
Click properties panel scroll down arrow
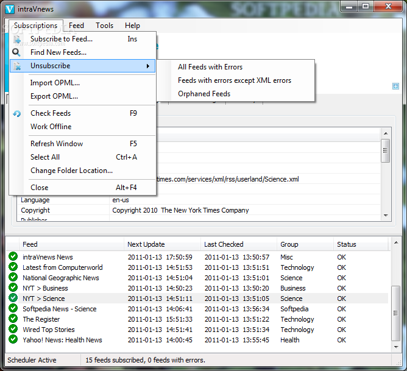(x=386, y=215)
